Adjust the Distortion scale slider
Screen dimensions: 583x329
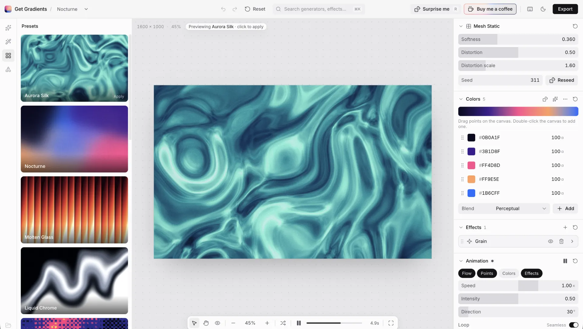518,65
